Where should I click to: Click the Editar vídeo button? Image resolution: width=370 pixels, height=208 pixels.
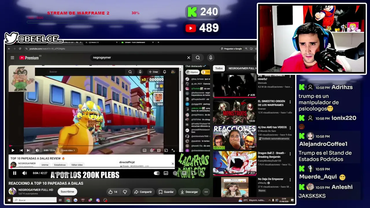[77, 165]
